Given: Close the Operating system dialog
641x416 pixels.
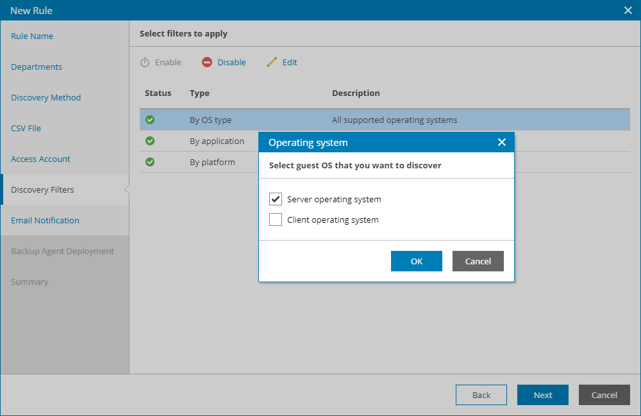Looking at the screenshot, I should coord(502,142).
